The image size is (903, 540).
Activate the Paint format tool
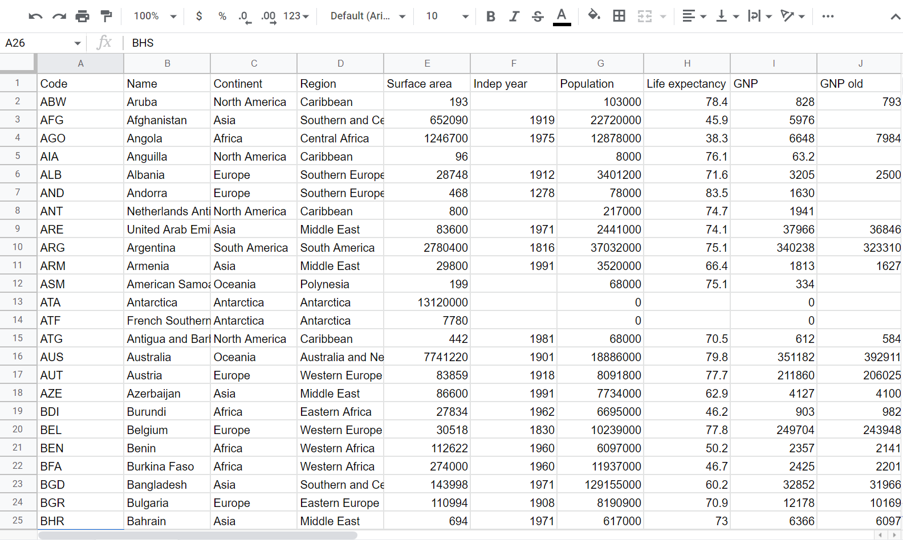pyautogui.click(x=106, y=17)
